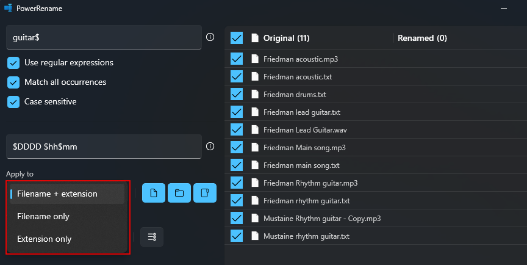Uncheck Match all occurrences
Screen dimensions: 527x265
coord(13,82)
